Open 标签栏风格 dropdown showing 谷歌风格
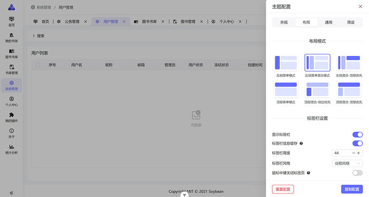 347,163
